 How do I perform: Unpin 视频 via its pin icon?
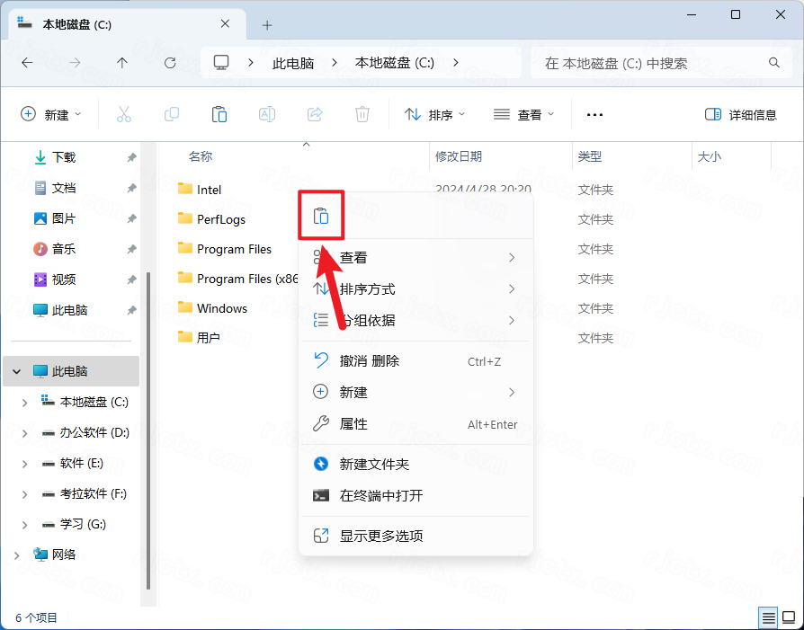(x=132, y=280)
